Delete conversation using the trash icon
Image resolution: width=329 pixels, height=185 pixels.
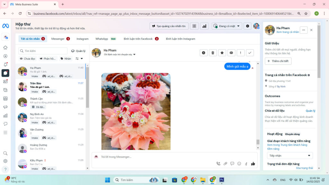(213, 53)
